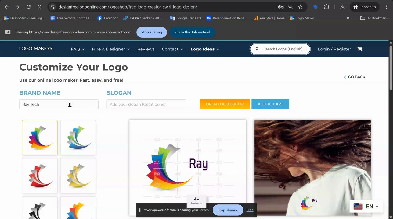Screen dimensions: 393x219
Task: Click the page vertical scrollbar
Action: click(391, 67)
